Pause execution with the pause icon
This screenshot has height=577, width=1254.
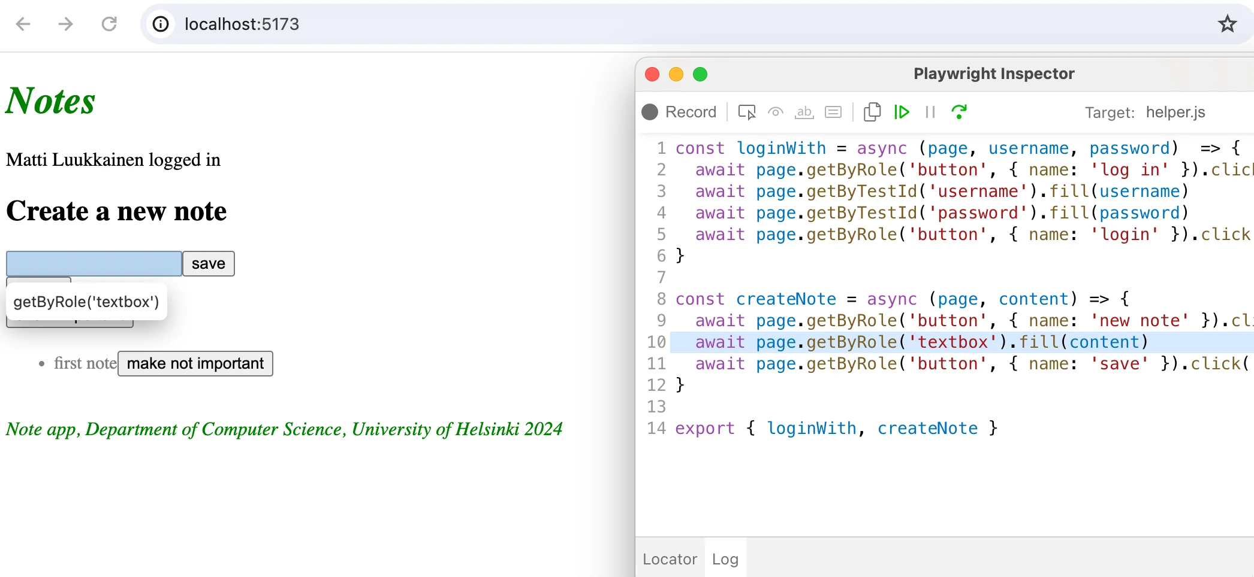930,112
